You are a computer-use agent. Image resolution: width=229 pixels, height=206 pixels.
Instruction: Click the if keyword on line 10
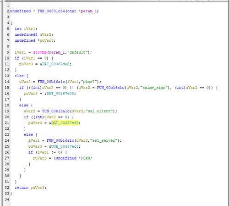17,58
